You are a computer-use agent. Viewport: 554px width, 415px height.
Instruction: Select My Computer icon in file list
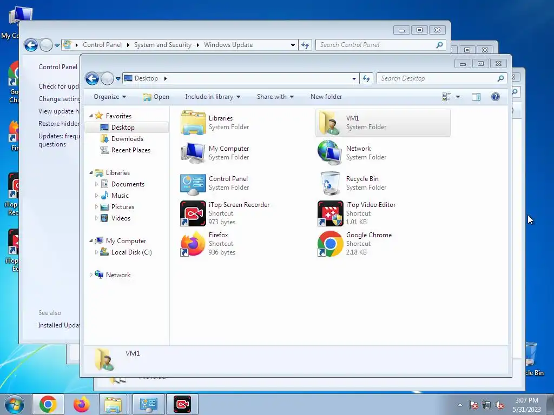(x=193, y=153)
